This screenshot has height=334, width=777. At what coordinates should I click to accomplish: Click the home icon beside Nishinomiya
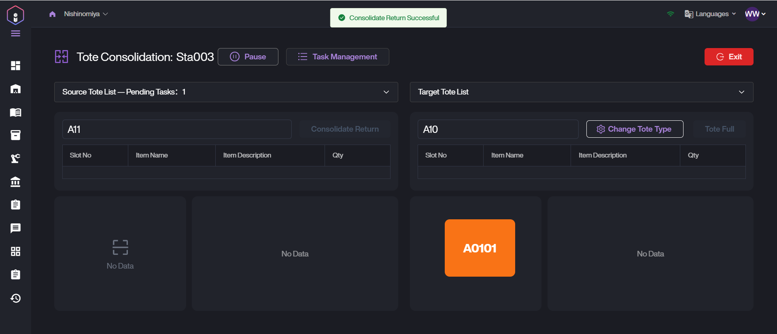52,14
